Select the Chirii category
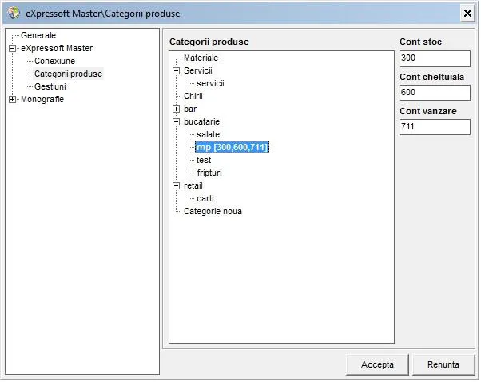Screen dimensions: 481x382 pos(193,97)
